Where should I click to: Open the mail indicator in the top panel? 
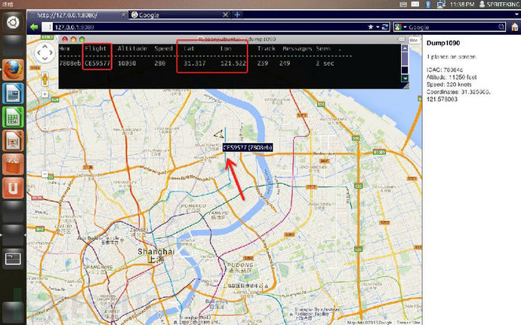point(415,5)
